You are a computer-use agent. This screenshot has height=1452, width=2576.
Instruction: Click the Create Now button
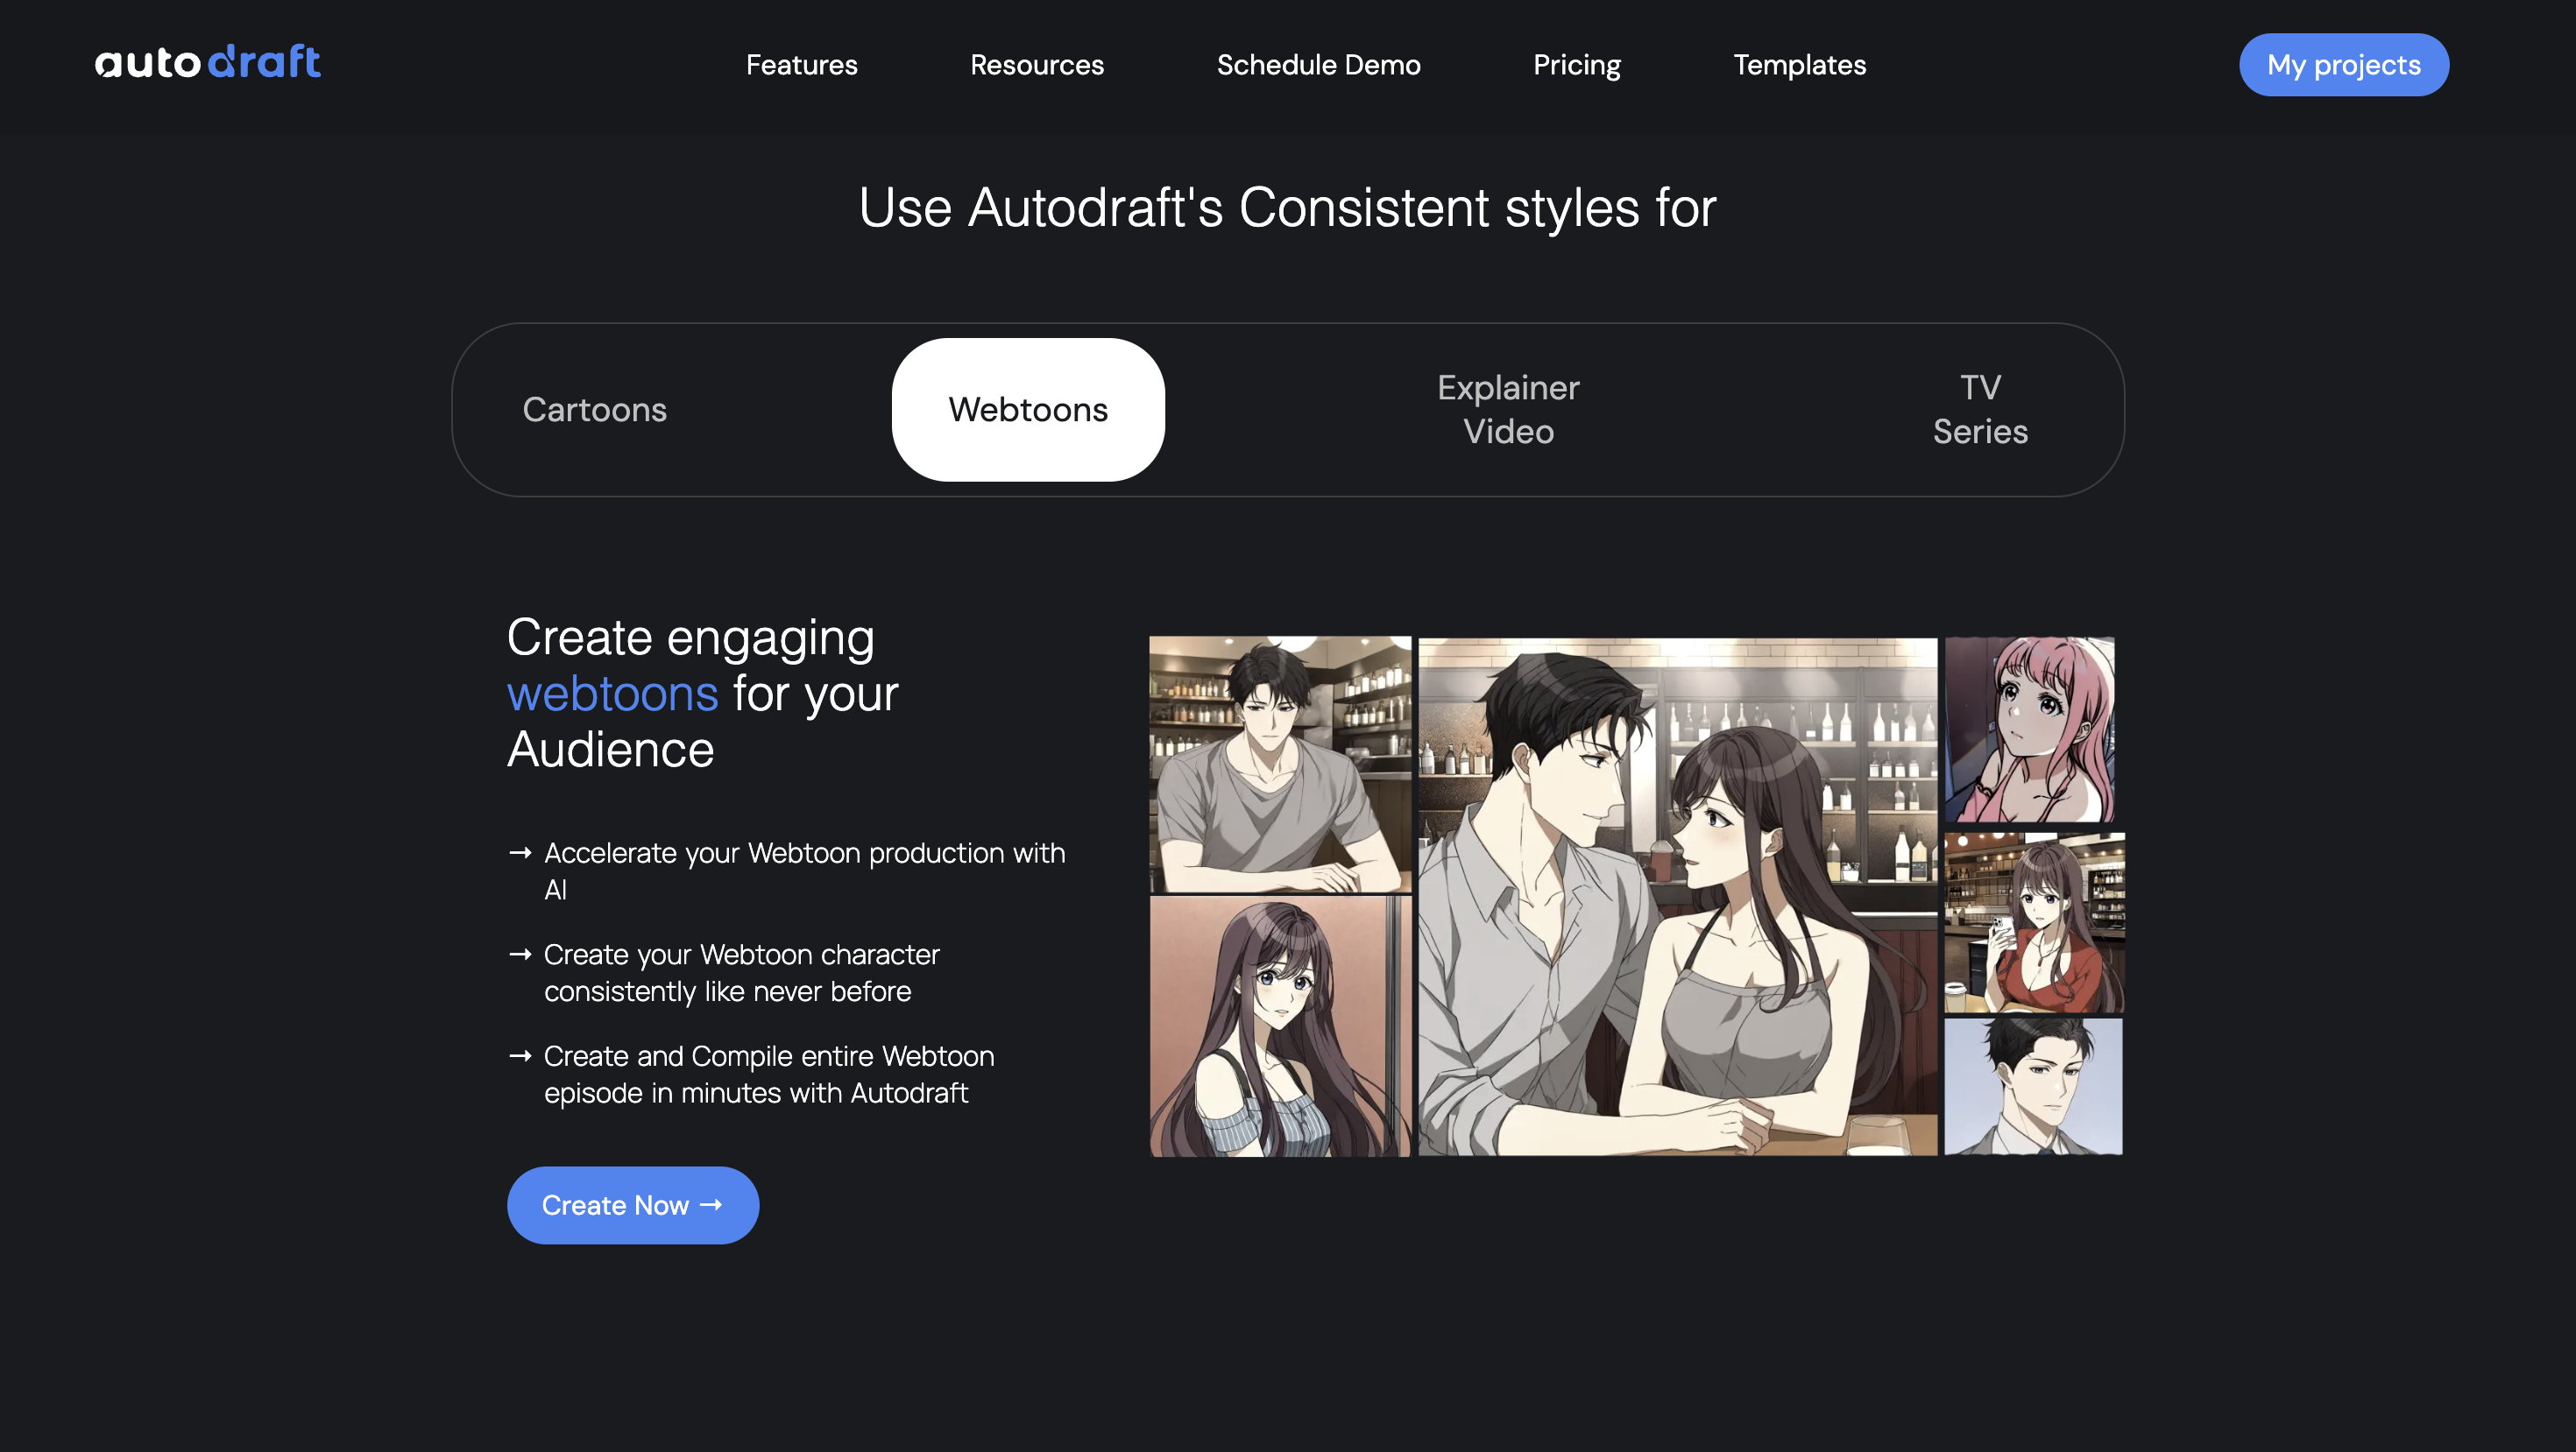tap(633, 1204)
